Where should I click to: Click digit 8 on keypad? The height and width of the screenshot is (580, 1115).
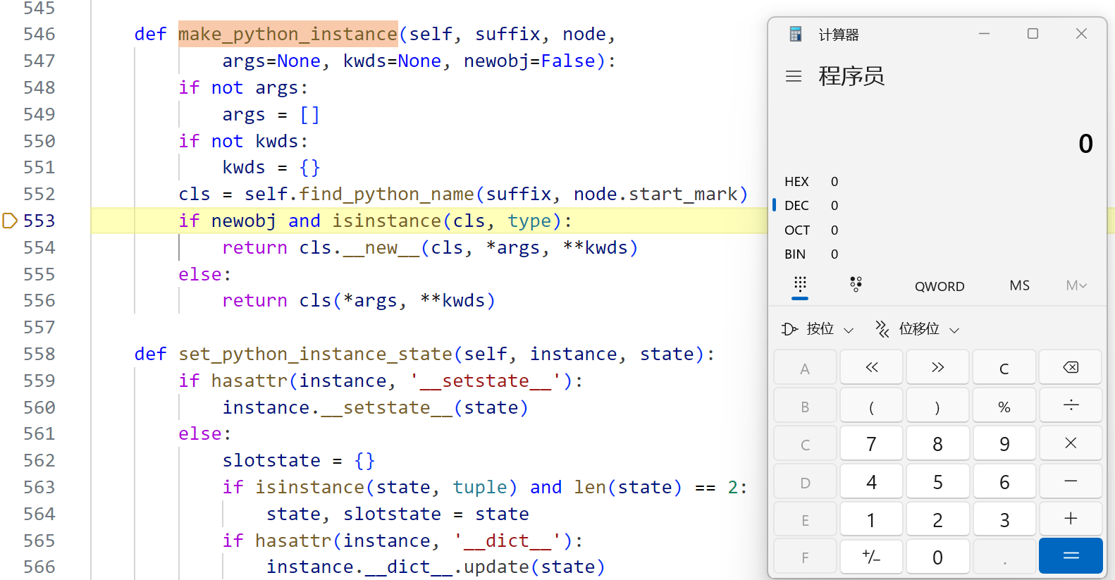937,443
